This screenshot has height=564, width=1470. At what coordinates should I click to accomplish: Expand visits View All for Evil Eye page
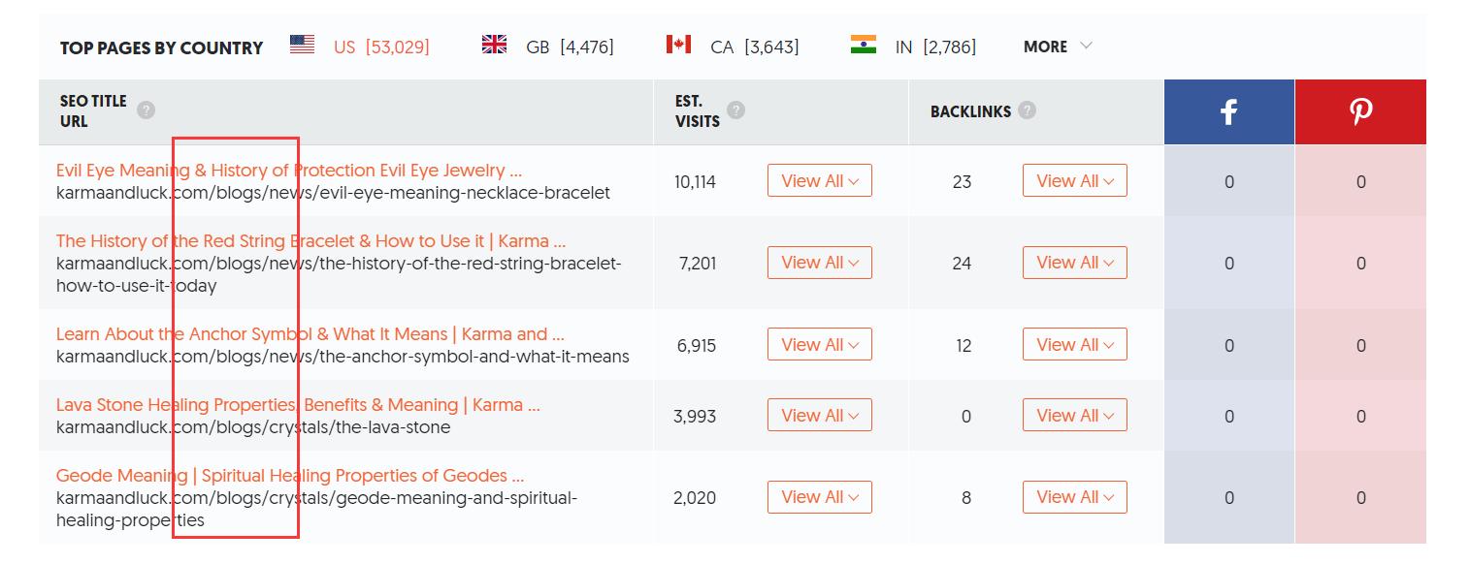pyautogui.click(x=819, y=181)
